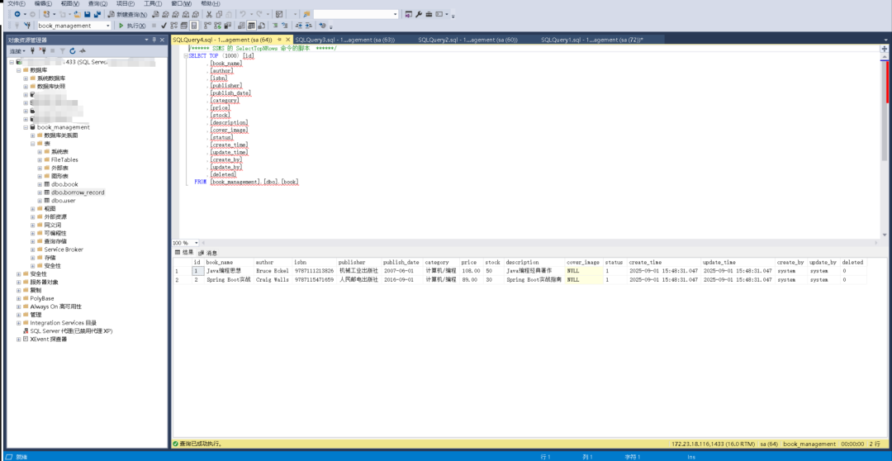
Task: Collapse the book_management database node
Action: point(26,127)
